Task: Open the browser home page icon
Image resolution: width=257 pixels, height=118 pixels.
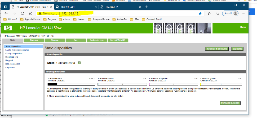Action: [x=31, y=13]
